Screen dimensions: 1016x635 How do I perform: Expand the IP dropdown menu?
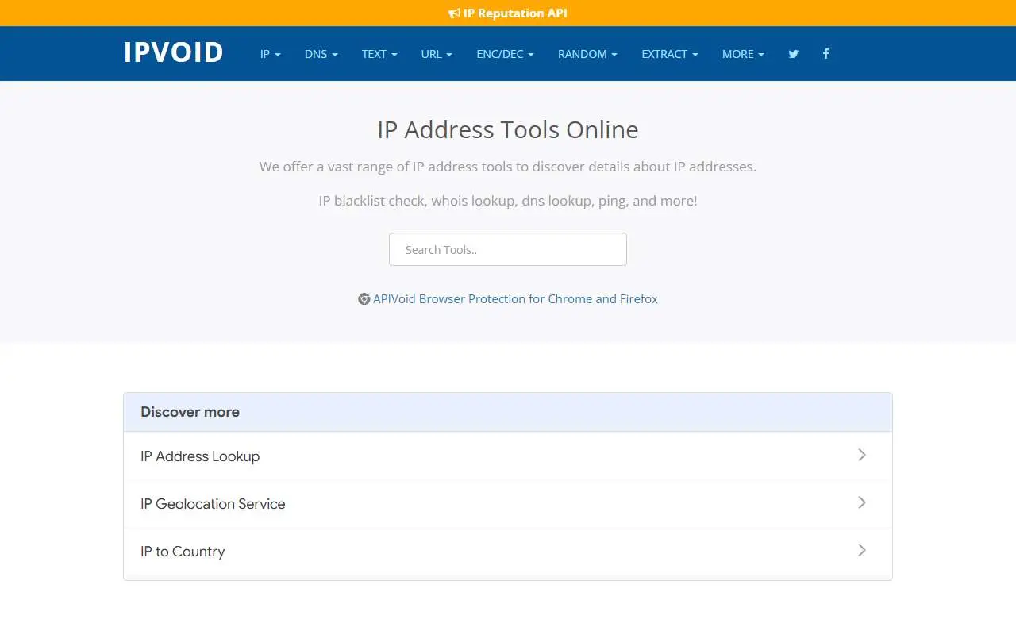point(271,54)
